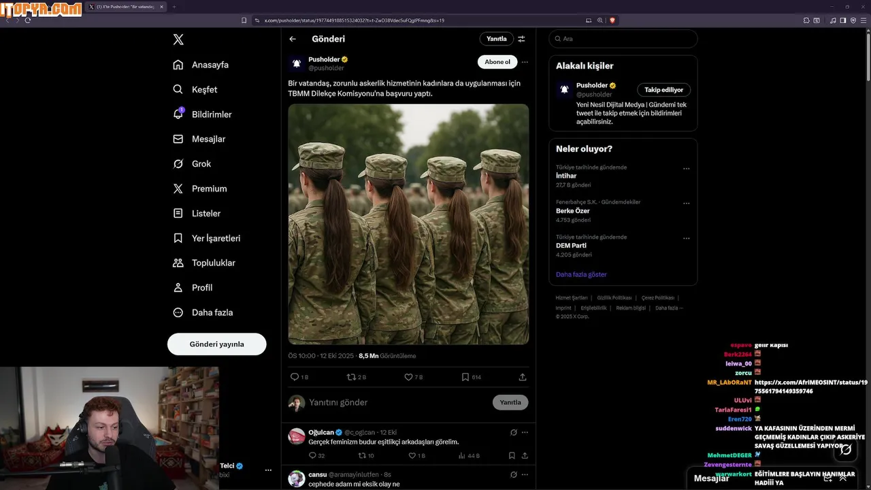This screenshot has width=871, height=490.
Task: Close the X Pusholder browser tab
Action: 161,7
